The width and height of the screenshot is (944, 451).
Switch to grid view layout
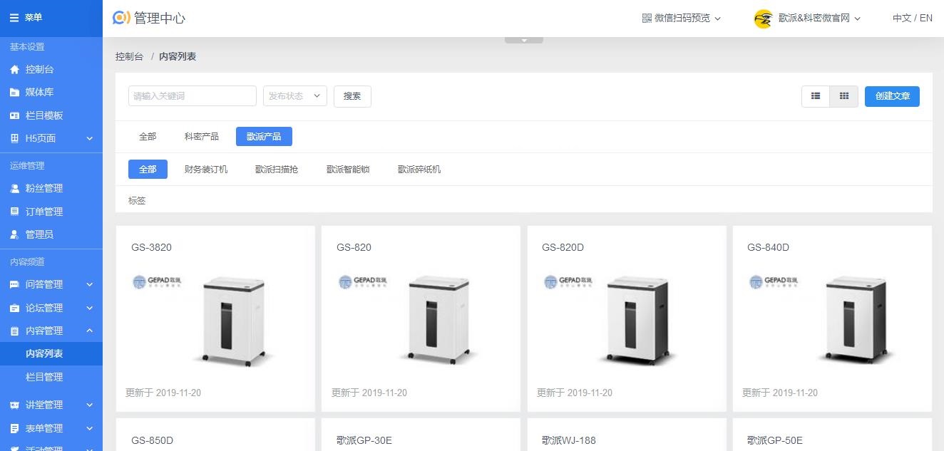tap(844, 96)
